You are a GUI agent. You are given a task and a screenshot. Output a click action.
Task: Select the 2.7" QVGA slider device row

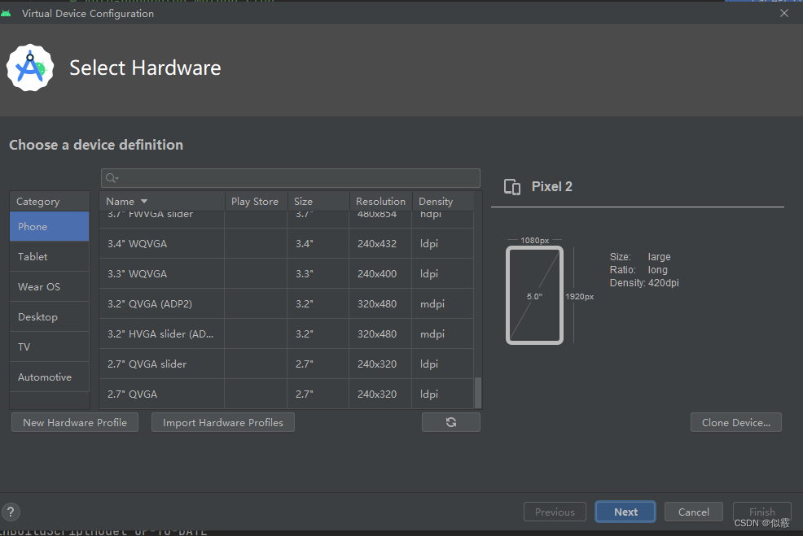pos(287,364)
